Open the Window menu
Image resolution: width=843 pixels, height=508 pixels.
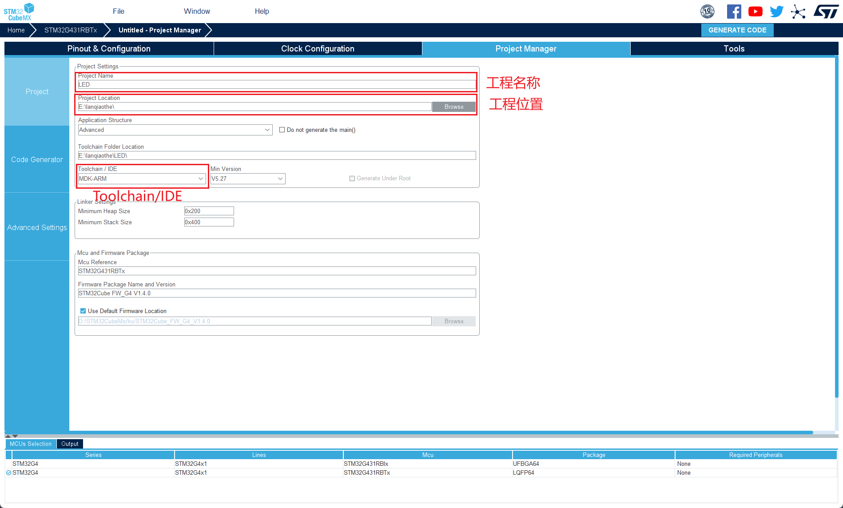point(197,12)
